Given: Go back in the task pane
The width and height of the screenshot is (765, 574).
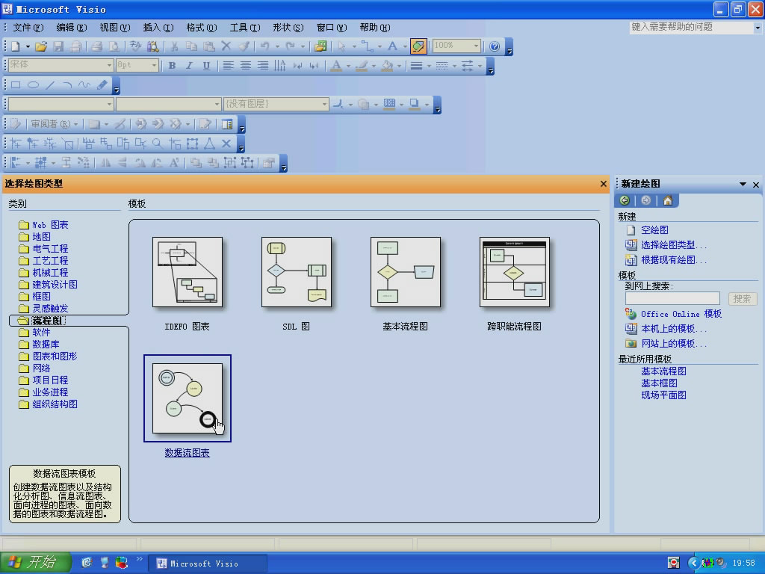Looking at the screenshot, I should pyautogui.click(x=625, y=200).
